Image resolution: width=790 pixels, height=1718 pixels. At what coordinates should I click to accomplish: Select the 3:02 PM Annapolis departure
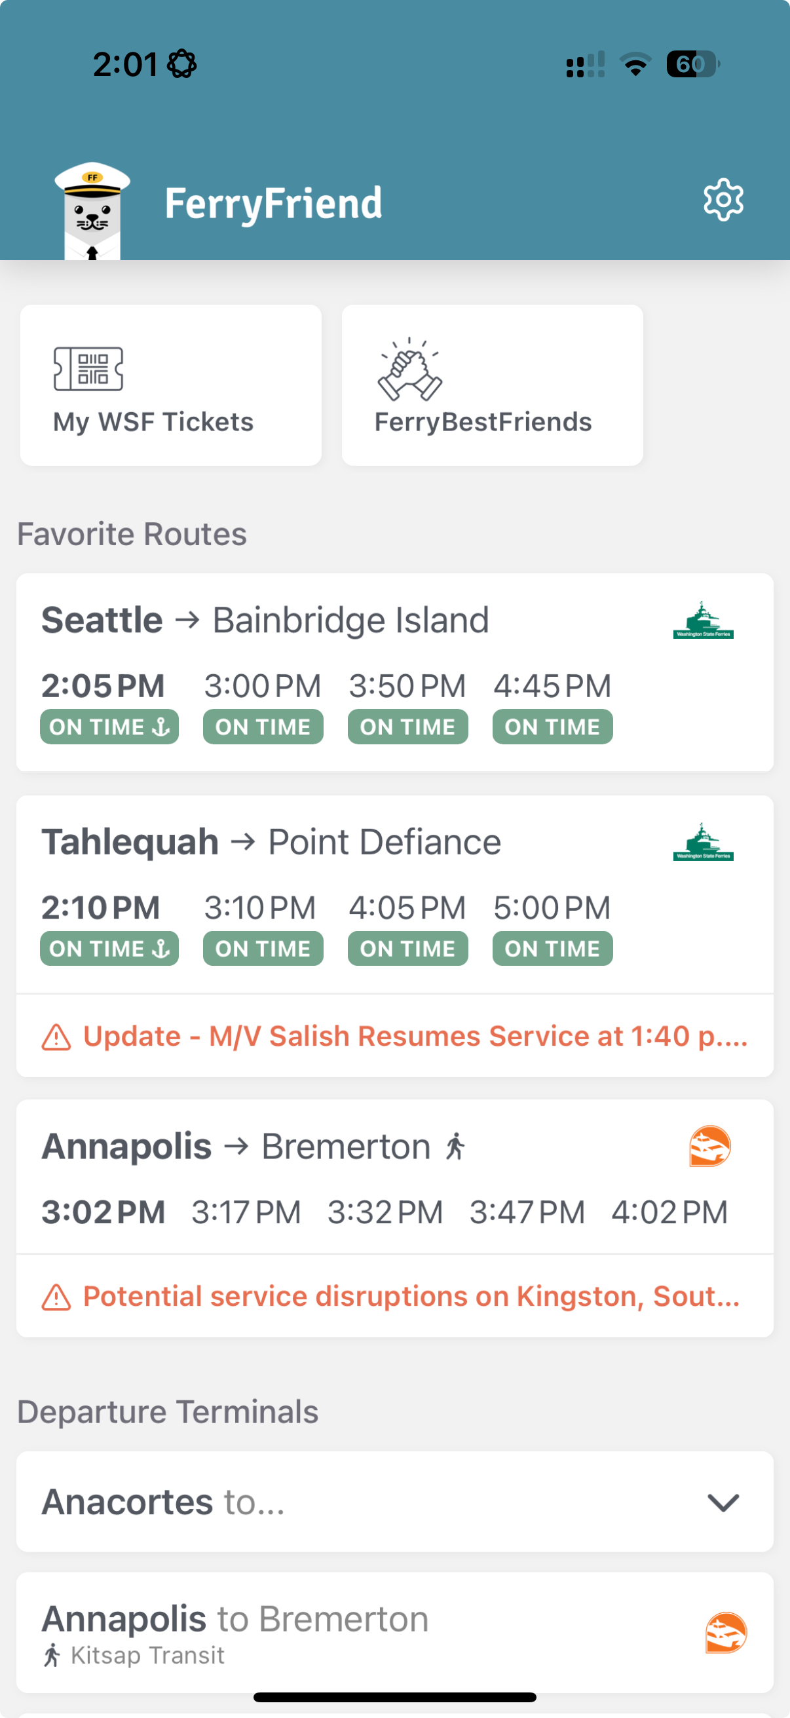click(x=103, y=1212)
